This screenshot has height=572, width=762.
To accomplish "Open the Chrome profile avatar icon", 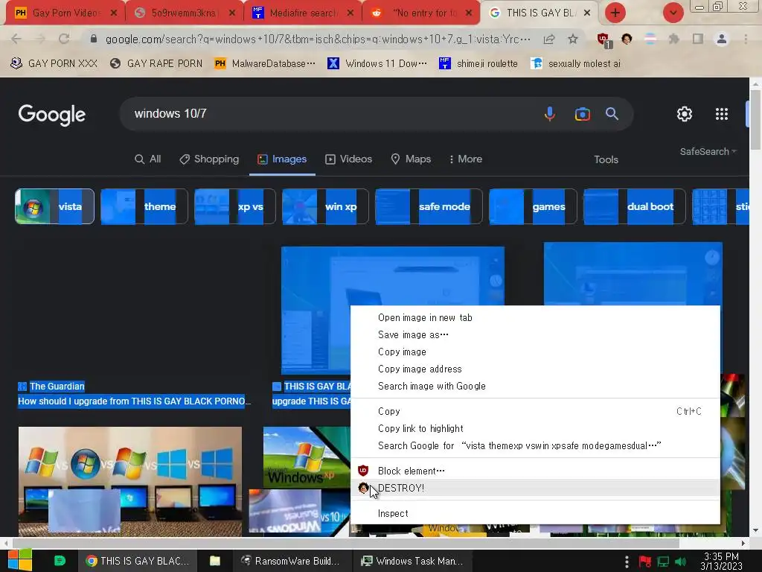I will (x=722, y=39).
